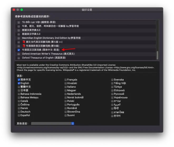Tick the Bahasa Indonesia checkbox
This screenshot has height=147, width=174.
(19, 94)
